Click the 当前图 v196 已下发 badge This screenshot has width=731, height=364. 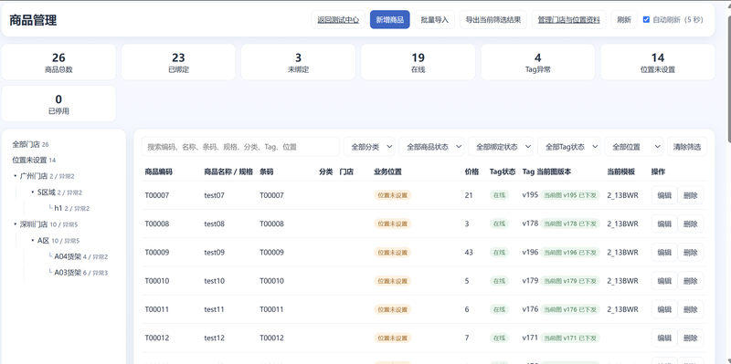click(x=570, y=253)
